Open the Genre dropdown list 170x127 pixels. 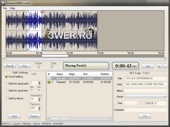coord(165,97)
